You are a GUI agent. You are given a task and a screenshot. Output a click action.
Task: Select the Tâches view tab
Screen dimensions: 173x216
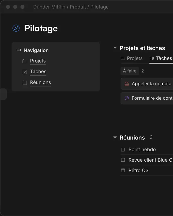pos(161,58)
